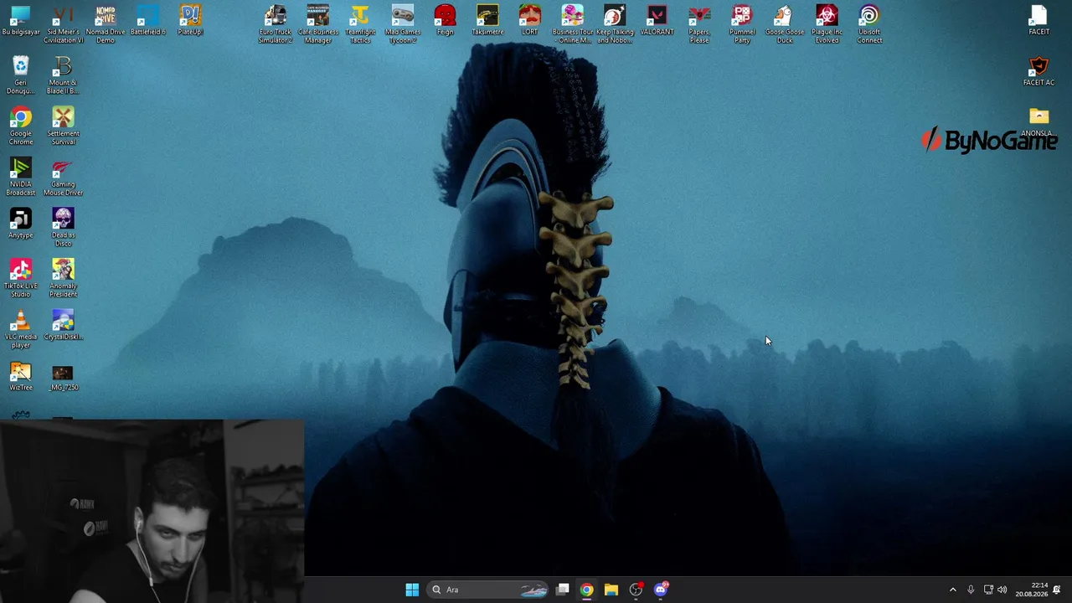Open Google Chrome from the taskbar
Viewport: 1072px width, 603px height.
[x=586, y=590]
